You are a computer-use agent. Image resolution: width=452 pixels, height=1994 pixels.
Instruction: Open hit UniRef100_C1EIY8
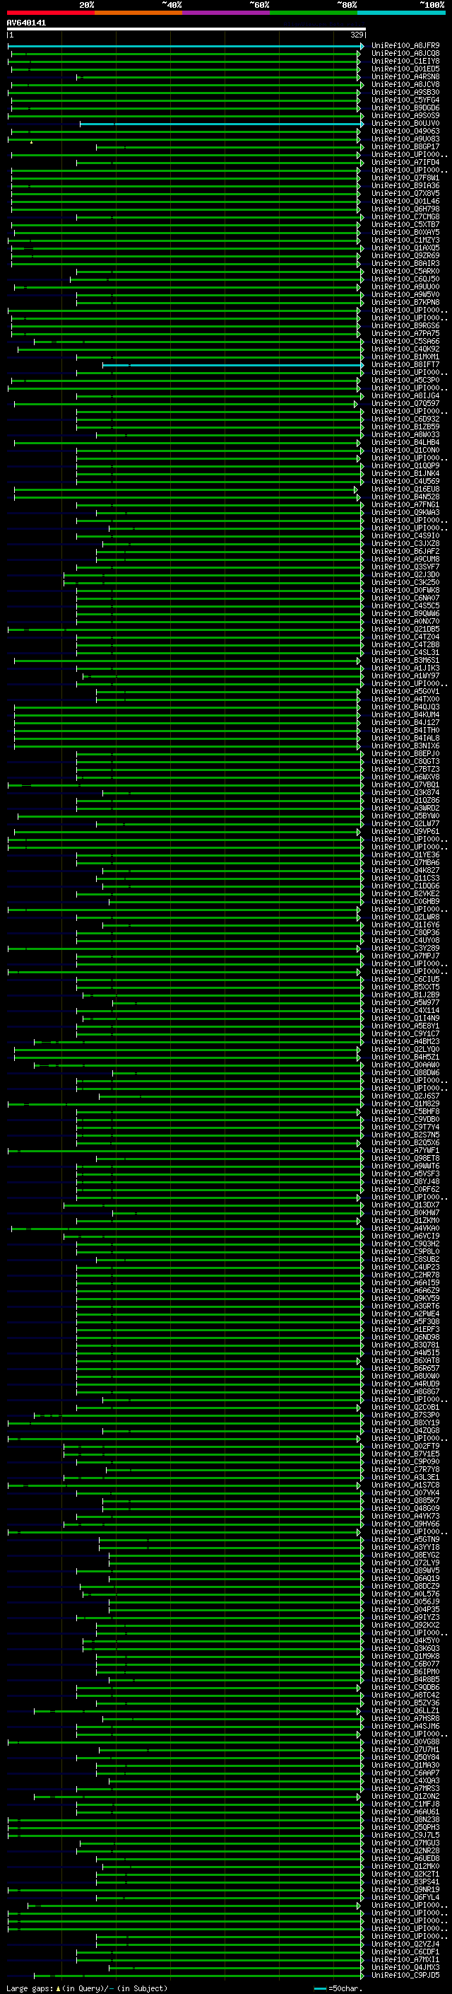[405, 61]
